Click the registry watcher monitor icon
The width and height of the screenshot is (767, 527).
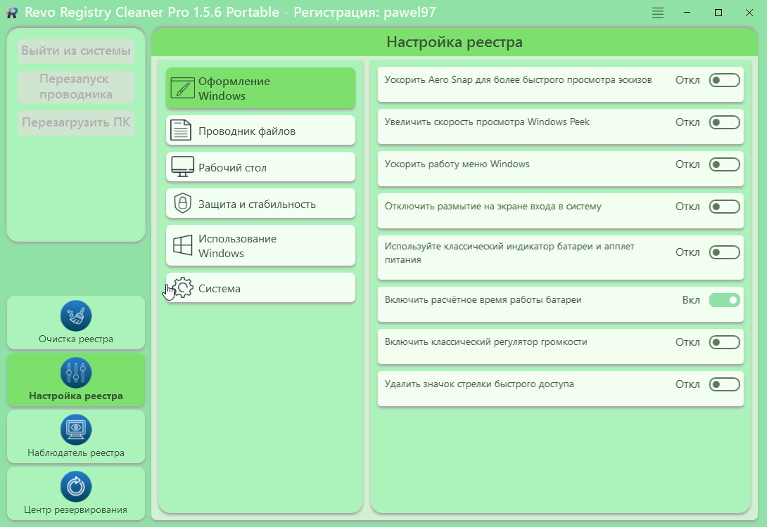pos(76,429)
